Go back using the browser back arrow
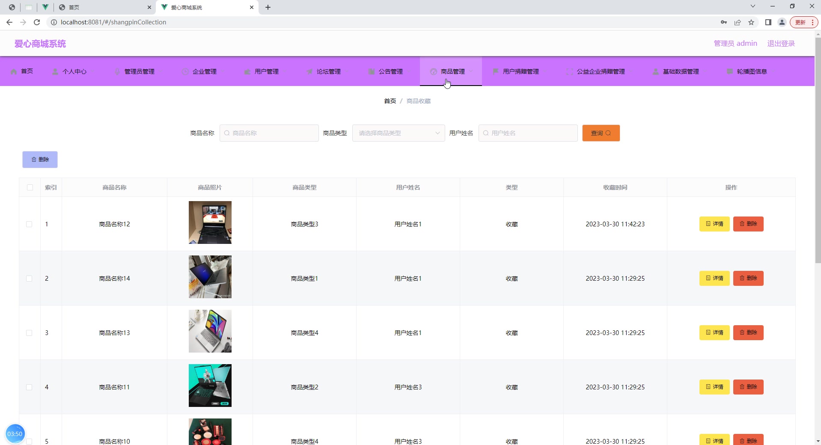The height and width of the screenshot is (445, 821). [x=9, y=22]
